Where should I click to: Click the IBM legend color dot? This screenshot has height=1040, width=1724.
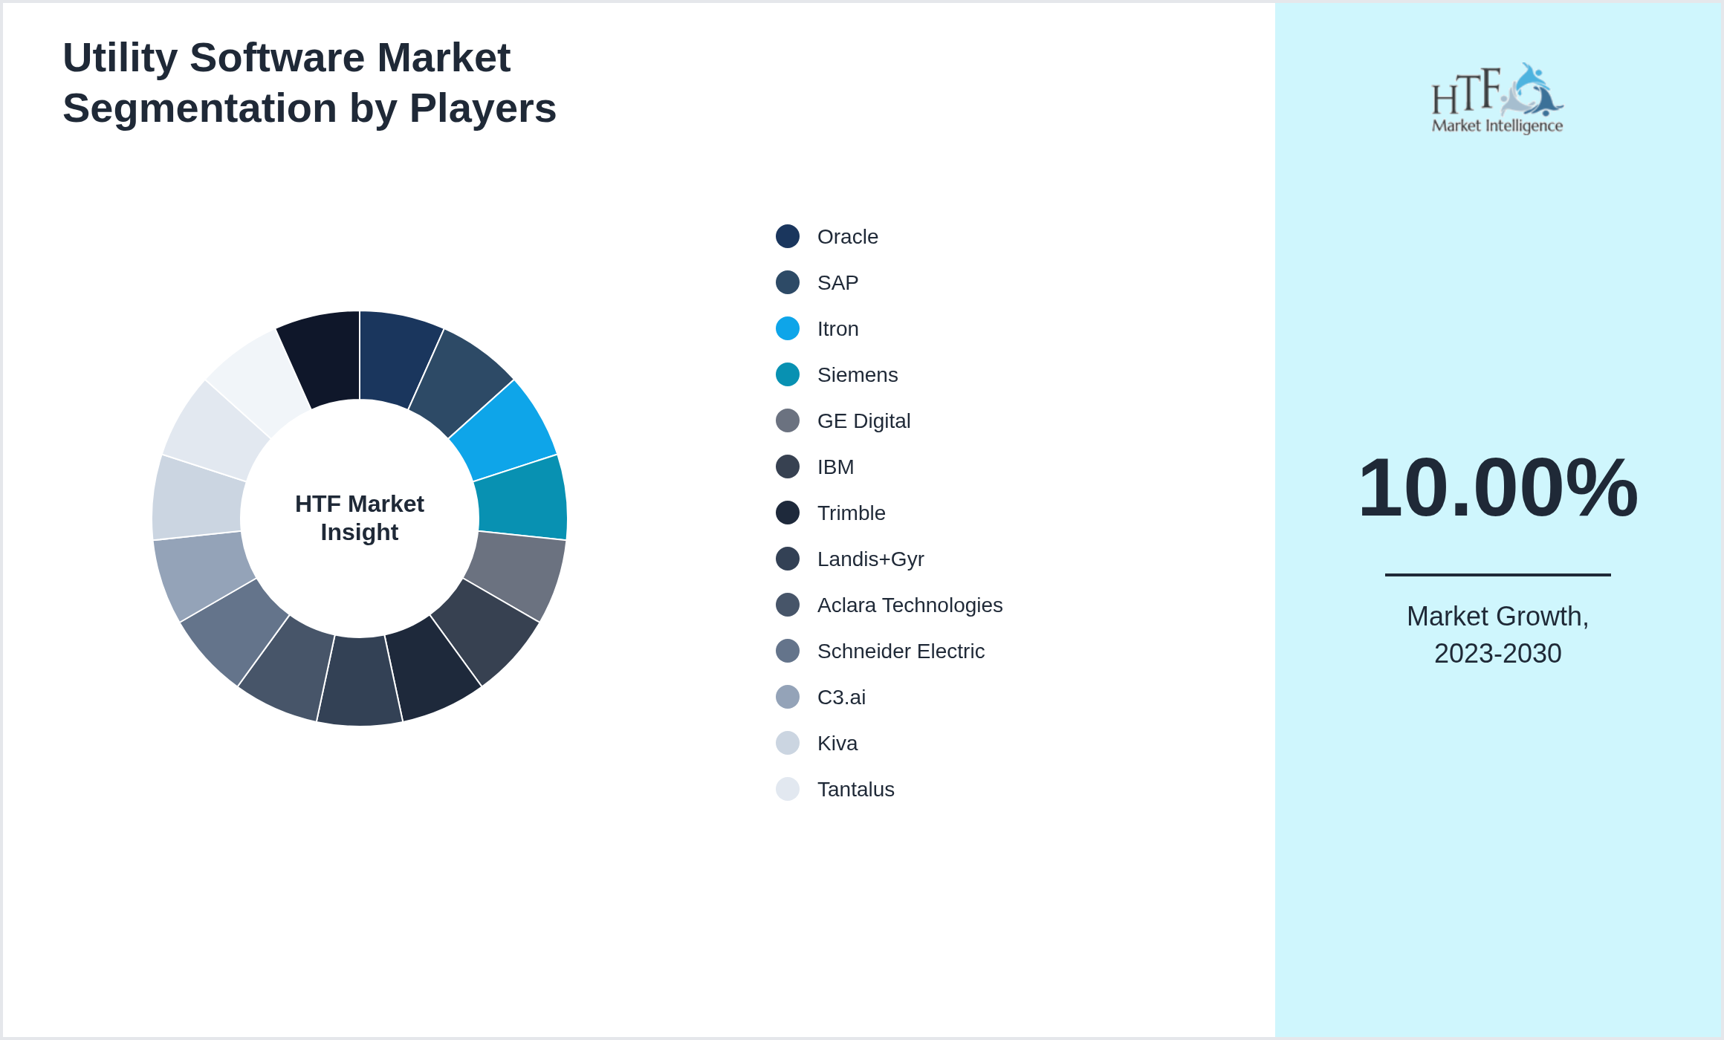pyautogui.click(x=788, y=467)
